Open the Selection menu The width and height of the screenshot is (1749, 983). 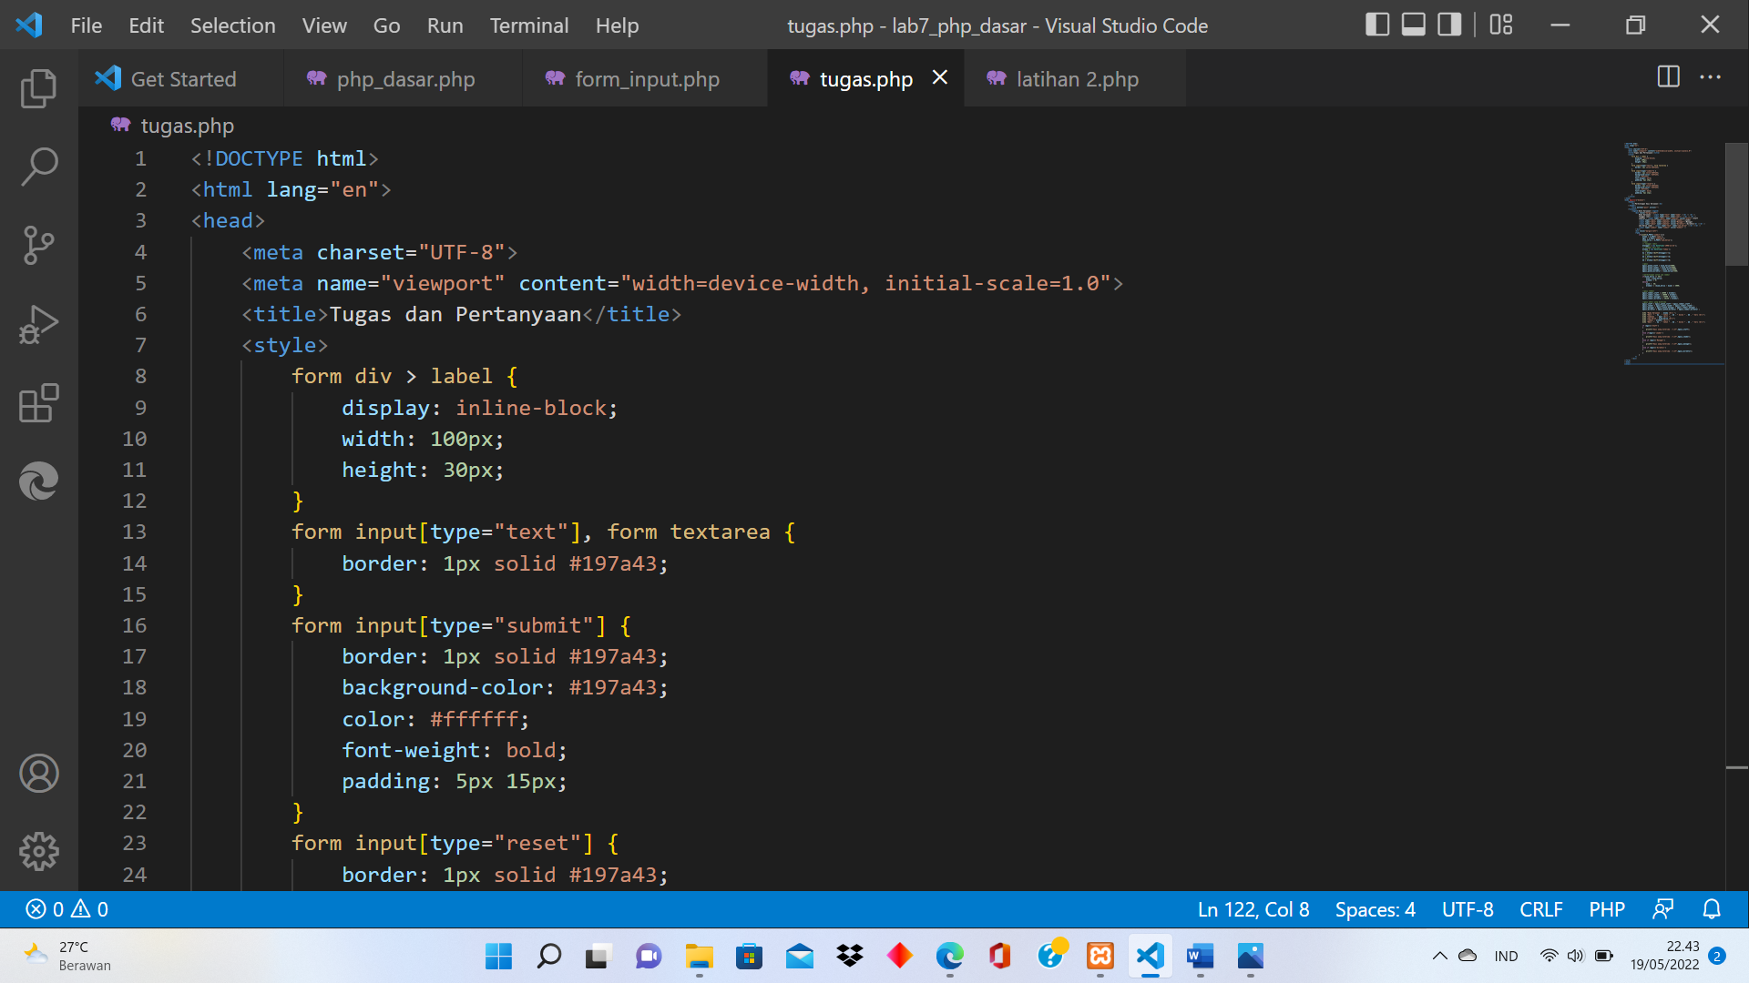[x=232, y=25]
